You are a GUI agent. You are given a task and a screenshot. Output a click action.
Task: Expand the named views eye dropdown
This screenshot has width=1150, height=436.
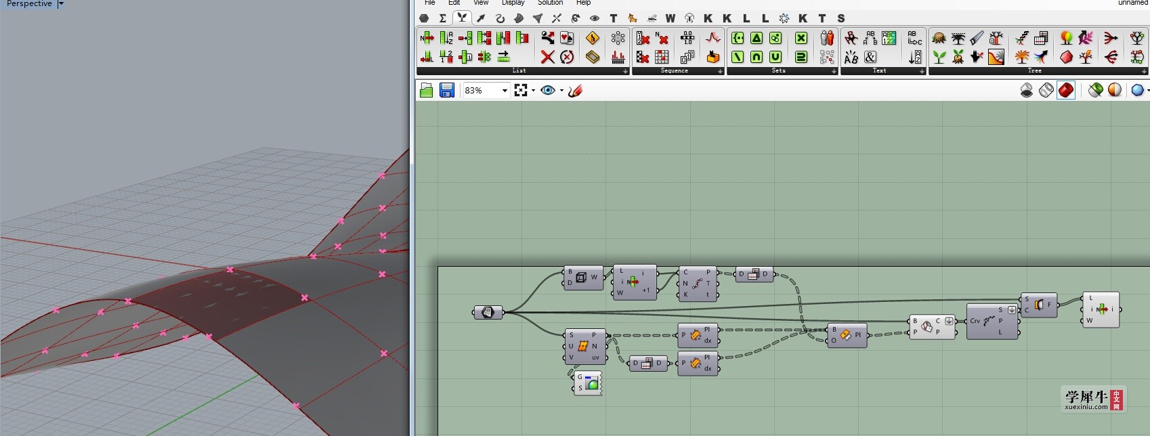(561, 90)
